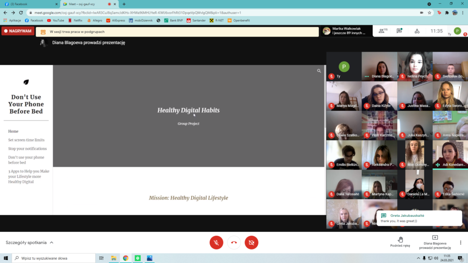Toggle the disabled camera button
The height and width of the screenshot is (263, 468).
click(251, 242)
